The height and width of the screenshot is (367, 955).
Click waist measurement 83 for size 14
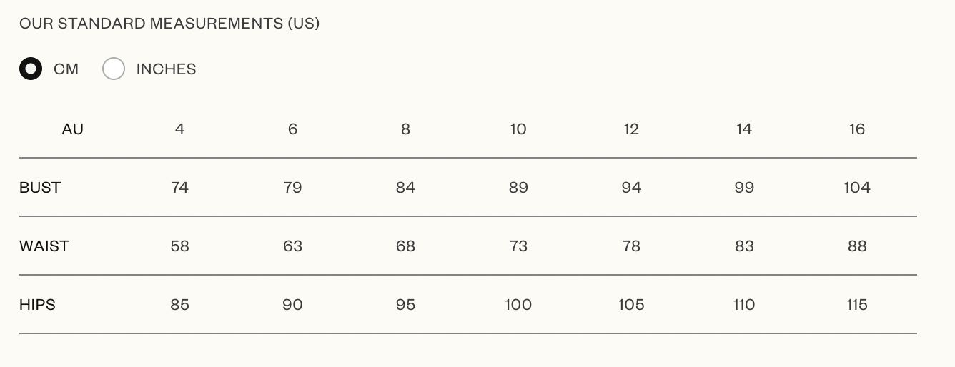click(744, 246)
